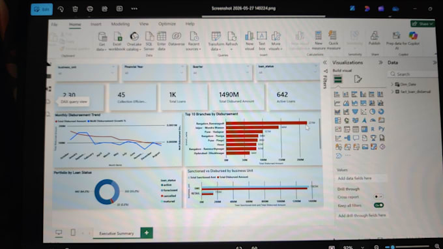Select the Executive Summary page tab

[x=117, y=233]
